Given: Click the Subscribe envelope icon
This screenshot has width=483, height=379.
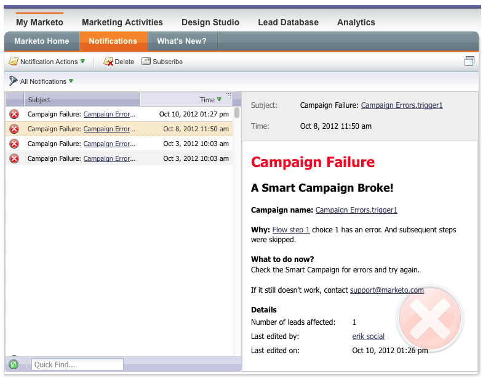Looking at the screenshot, I should [x=146, y=61].
